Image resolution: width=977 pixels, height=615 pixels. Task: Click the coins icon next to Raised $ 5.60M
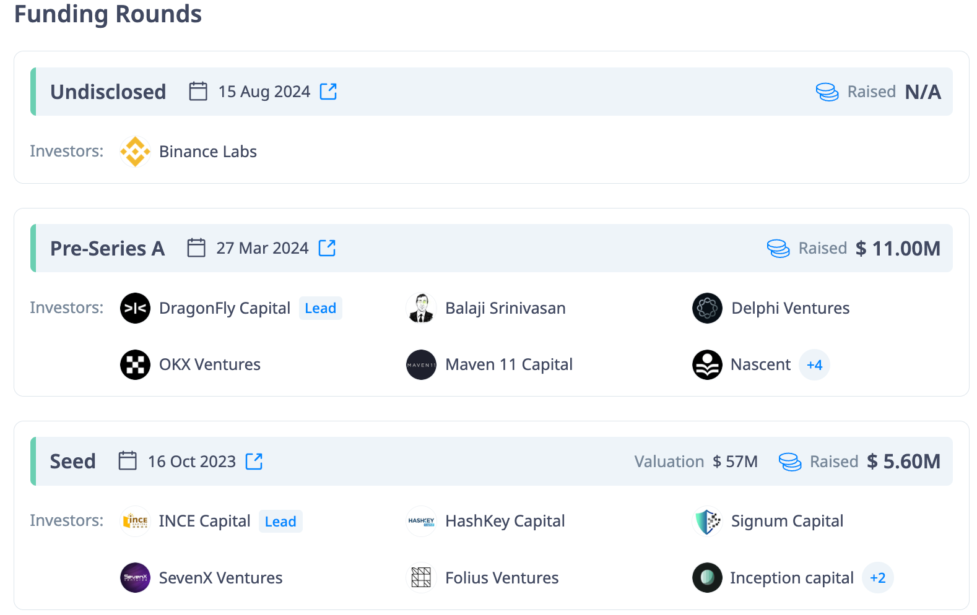[x=790, y=462]
